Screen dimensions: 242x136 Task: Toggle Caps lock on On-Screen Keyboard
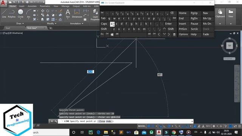click(x=104, y=24)
